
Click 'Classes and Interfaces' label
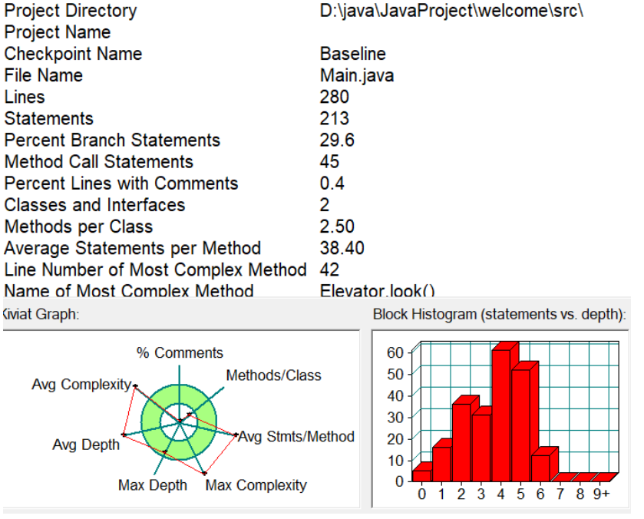94,205
